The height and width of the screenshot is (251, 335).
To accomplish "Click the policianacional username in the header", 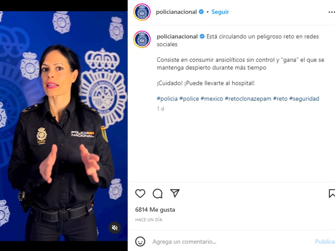I will click(176, 12).
